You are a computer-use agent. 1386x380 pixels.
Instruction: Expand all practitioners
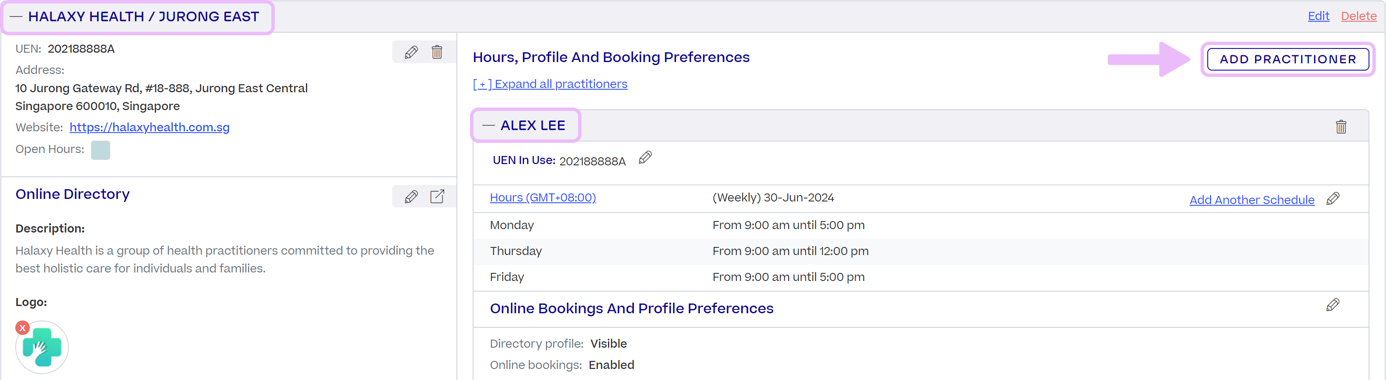[550, 84]
